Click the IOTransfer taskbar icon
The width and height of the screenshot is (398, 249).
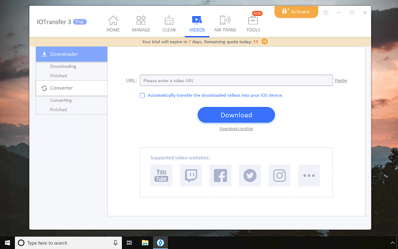click(160, 243)
